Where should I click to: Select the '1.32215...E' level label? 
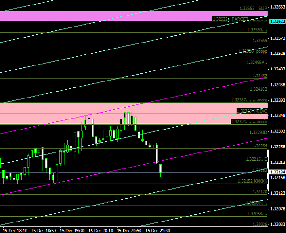tap(256, 159)
